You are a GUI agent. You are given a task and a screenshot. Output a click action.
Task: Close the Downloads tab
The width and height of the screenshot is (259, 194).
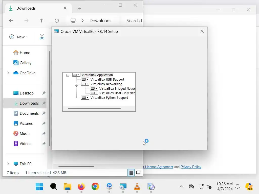click(65, 8)
